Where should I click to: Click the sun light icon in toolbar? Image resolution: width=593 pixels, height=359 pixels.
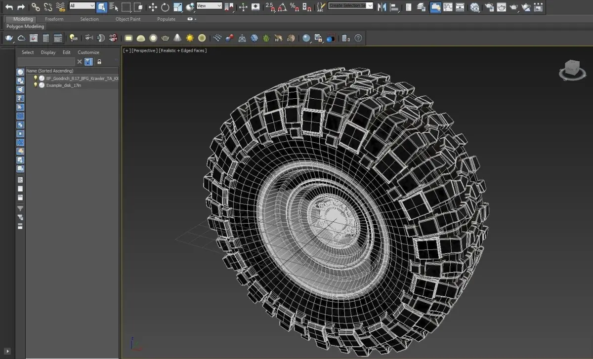tap(190, 38)
